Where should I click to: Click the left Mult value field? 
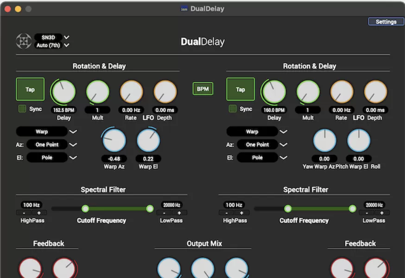pos(97,110)
